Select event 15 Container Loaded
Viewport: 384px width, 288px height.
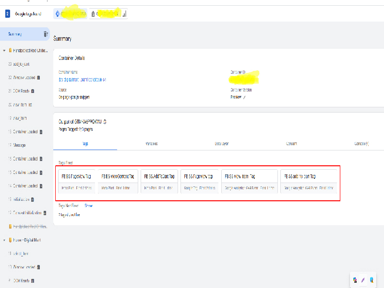(23, 173)
